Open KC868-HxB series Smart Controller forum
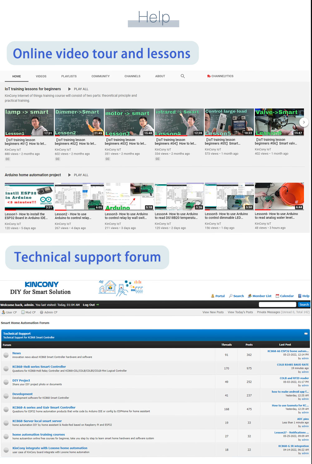The height and width of the screenshot is (464, 312). [39, 367]
